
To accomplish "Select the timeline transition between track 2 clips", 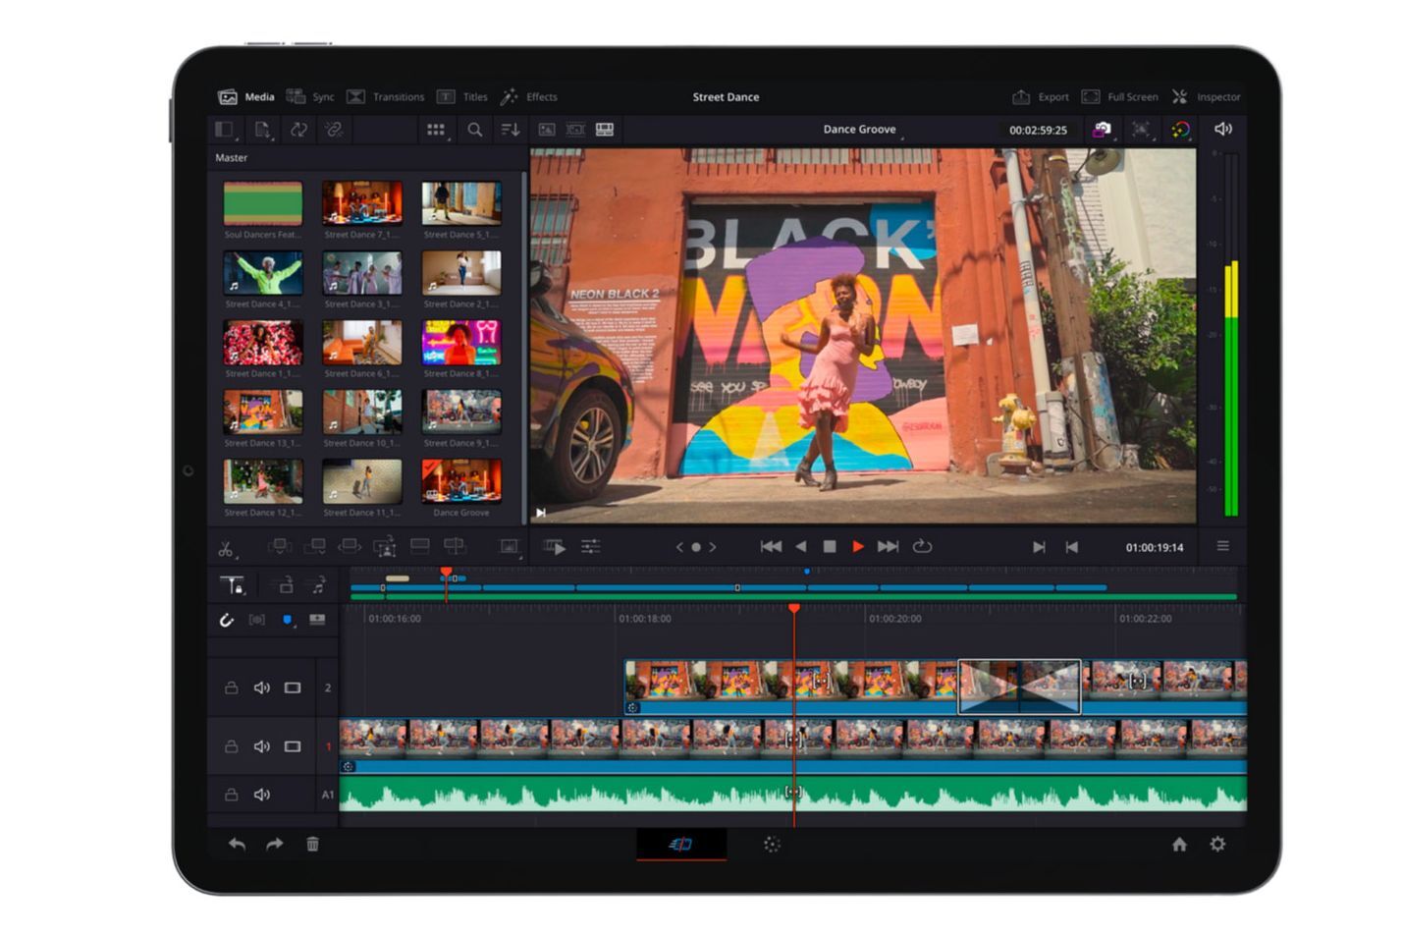I will pos(1019,687).
